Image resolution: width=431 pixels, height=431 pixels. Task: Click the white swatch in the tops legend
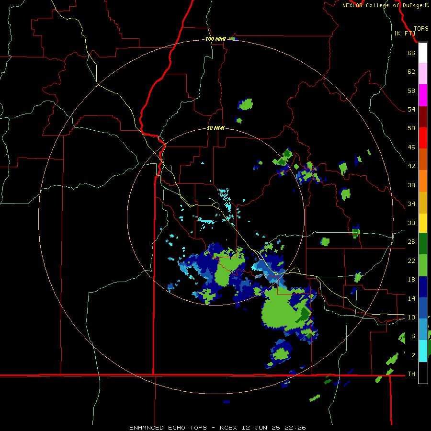(423, 53)
